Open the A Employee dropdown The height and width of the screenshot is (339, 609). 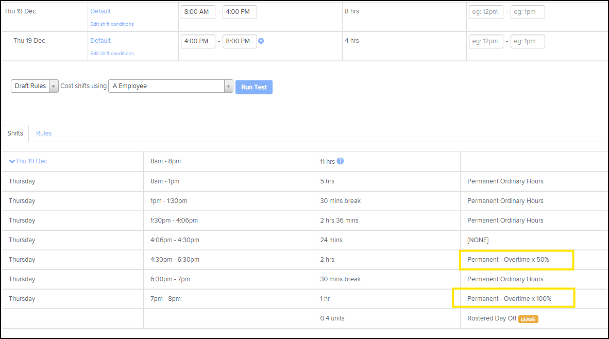171,86
